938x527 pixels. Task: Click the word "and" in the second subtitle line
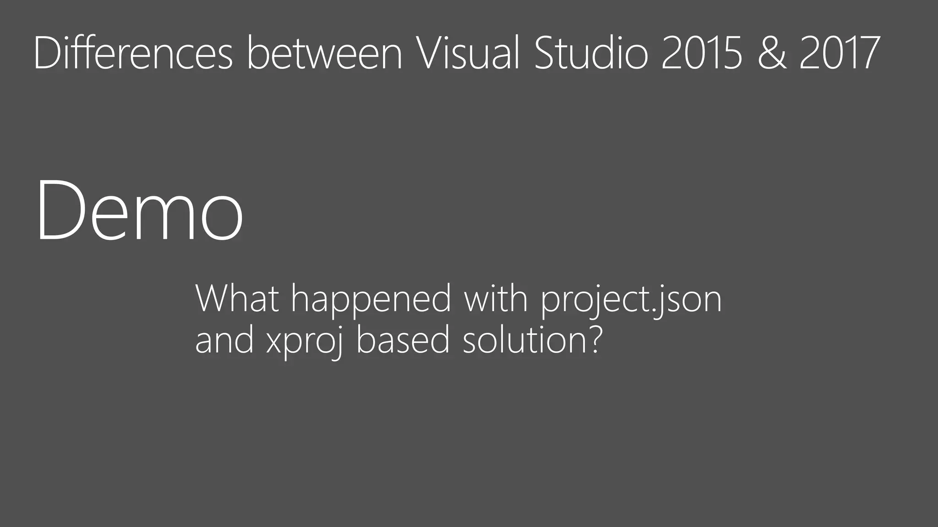pos(224,339)
